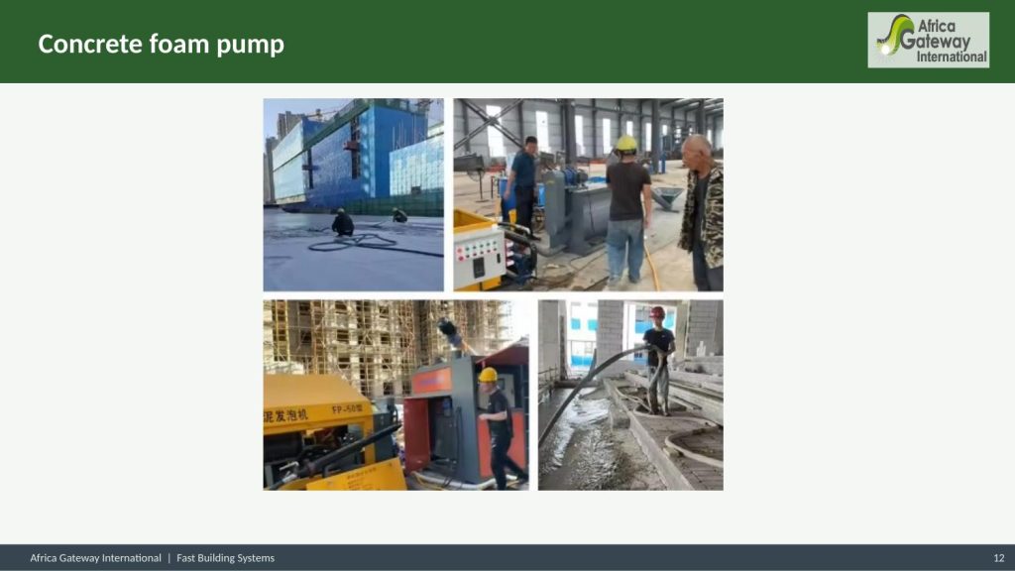Image resolution: width=1015 pixels, height=571 pixels.
Task: Click the slide number 12
Action: point(998,558)
